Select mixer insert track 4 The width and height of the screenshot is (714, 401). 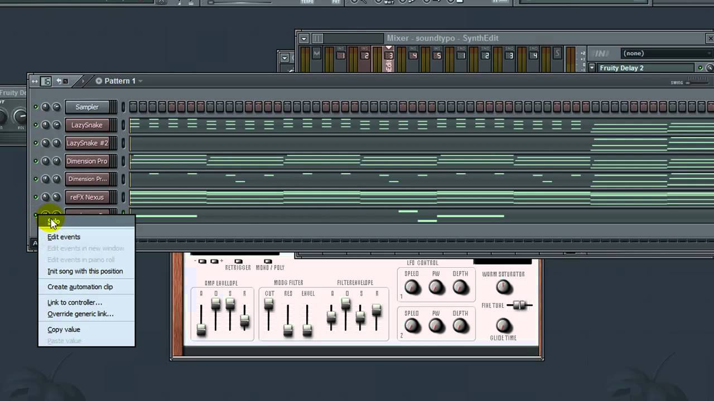tap(413, 56)
